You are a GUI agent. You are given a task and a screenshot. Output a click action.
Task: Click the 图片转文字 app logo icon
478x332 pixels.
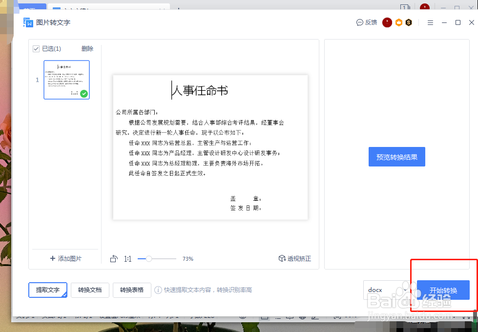[28, 22]
